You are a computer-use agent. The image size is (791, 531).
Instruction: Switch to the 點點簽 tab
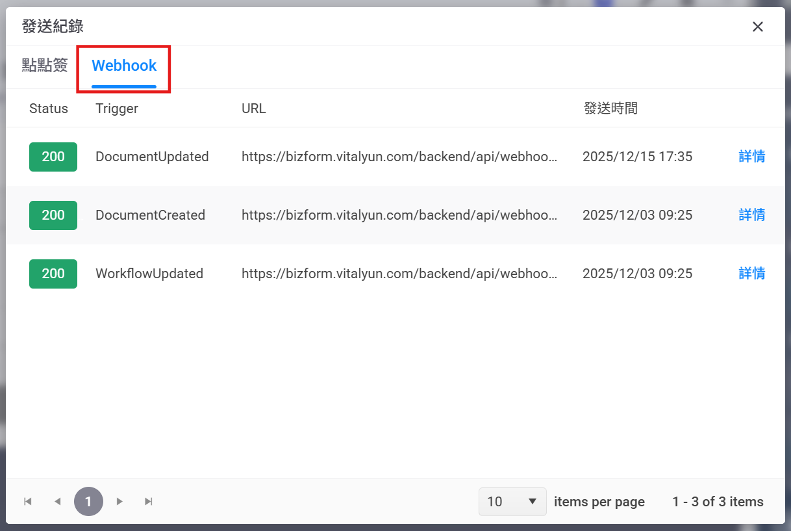pyautogui.click(x=45, y=66)
